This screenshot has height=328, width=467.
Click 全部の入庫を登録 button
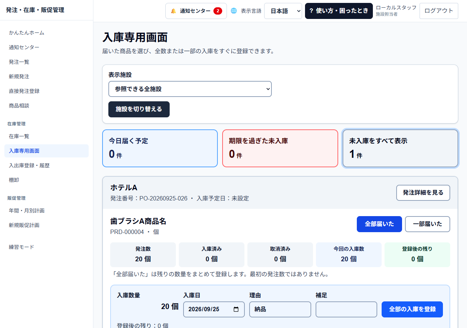point(412,309)
